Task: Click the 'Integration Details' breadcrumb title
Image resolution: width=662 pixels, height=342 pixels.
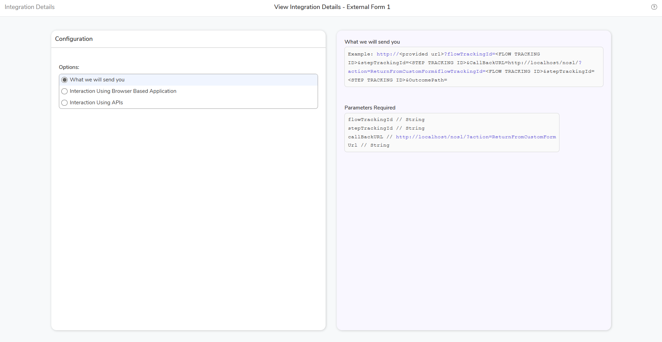Action: pyautogui.click(x=29, y=7)
